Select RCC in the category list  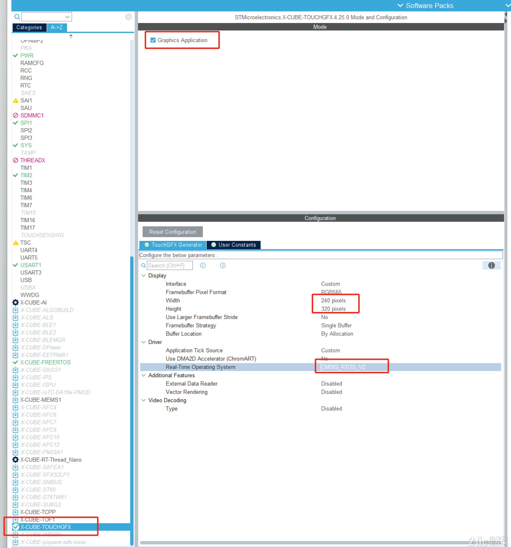pyautogui.click(x=26, y=70)
